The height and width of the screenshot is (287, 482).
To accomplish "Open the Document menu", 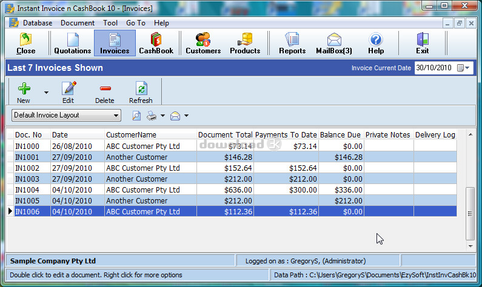I will 78,23.
